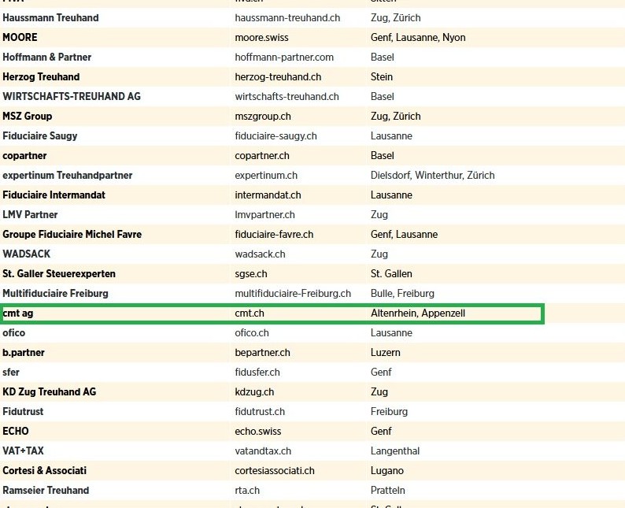Select the WADSACK company name
625x508 pixels.
tap(26, 254)
